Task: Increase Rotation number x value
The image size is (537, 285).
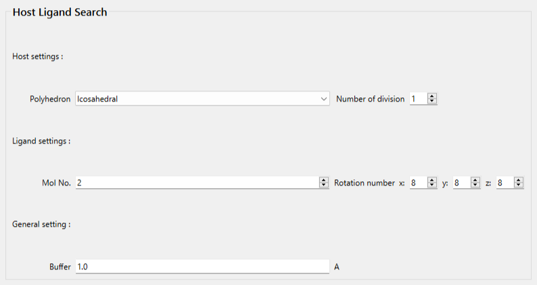Action: pyautogui.click(x=432, y=180)
